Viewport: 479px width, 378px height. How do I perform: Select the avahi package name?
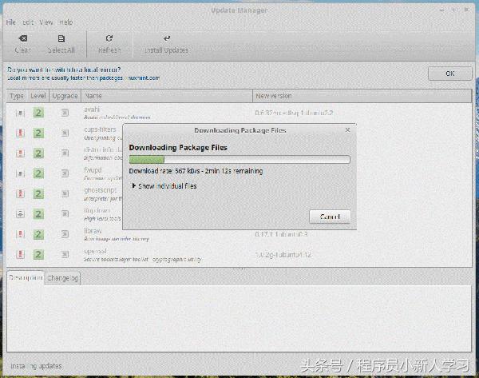pos(92,109)
